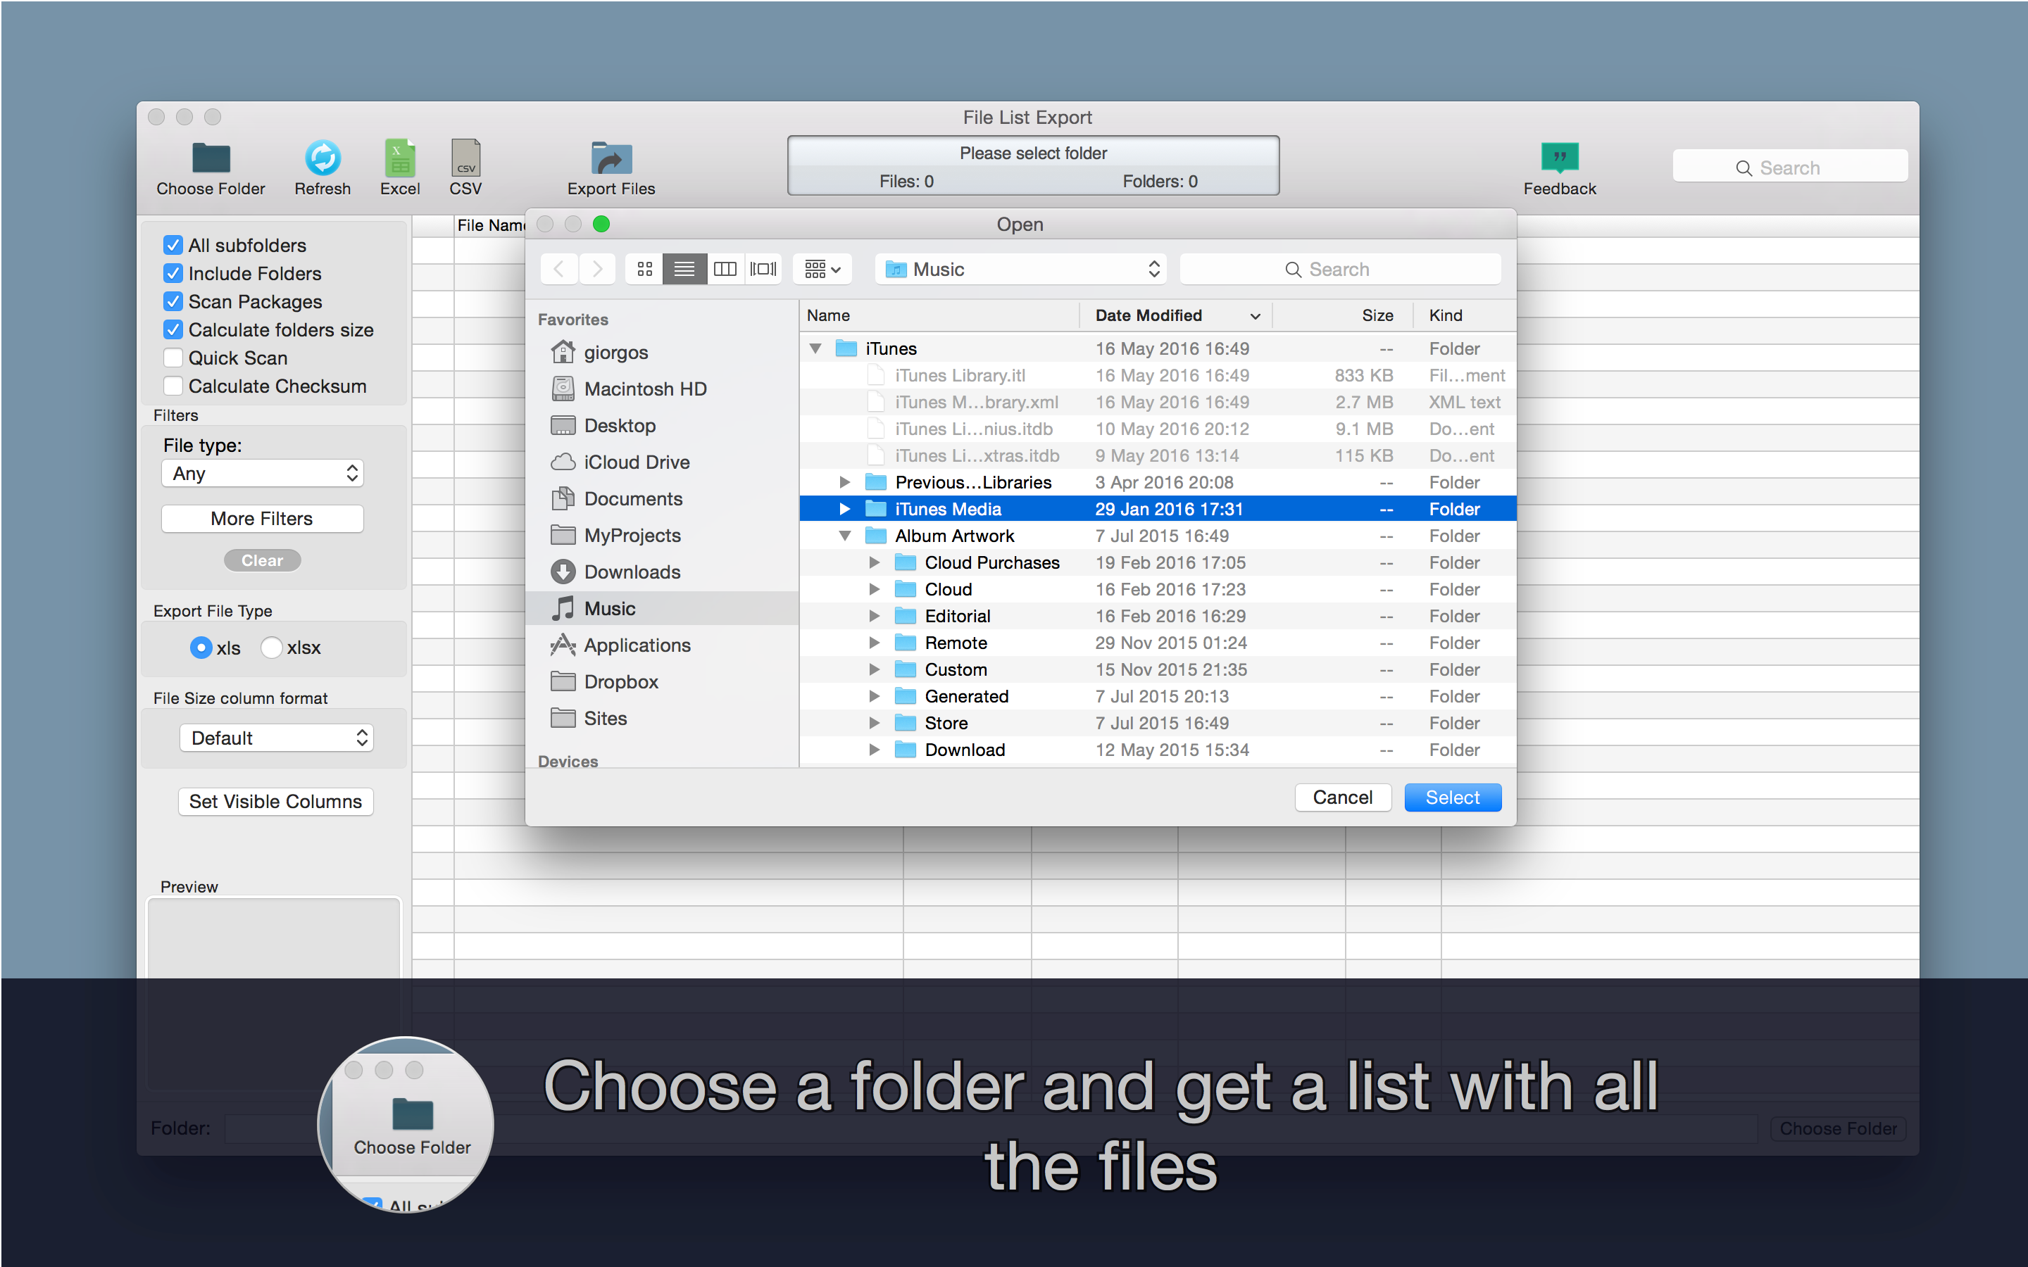Click the Feedback icon
2028x1267 pixels.
(1559, 163)
